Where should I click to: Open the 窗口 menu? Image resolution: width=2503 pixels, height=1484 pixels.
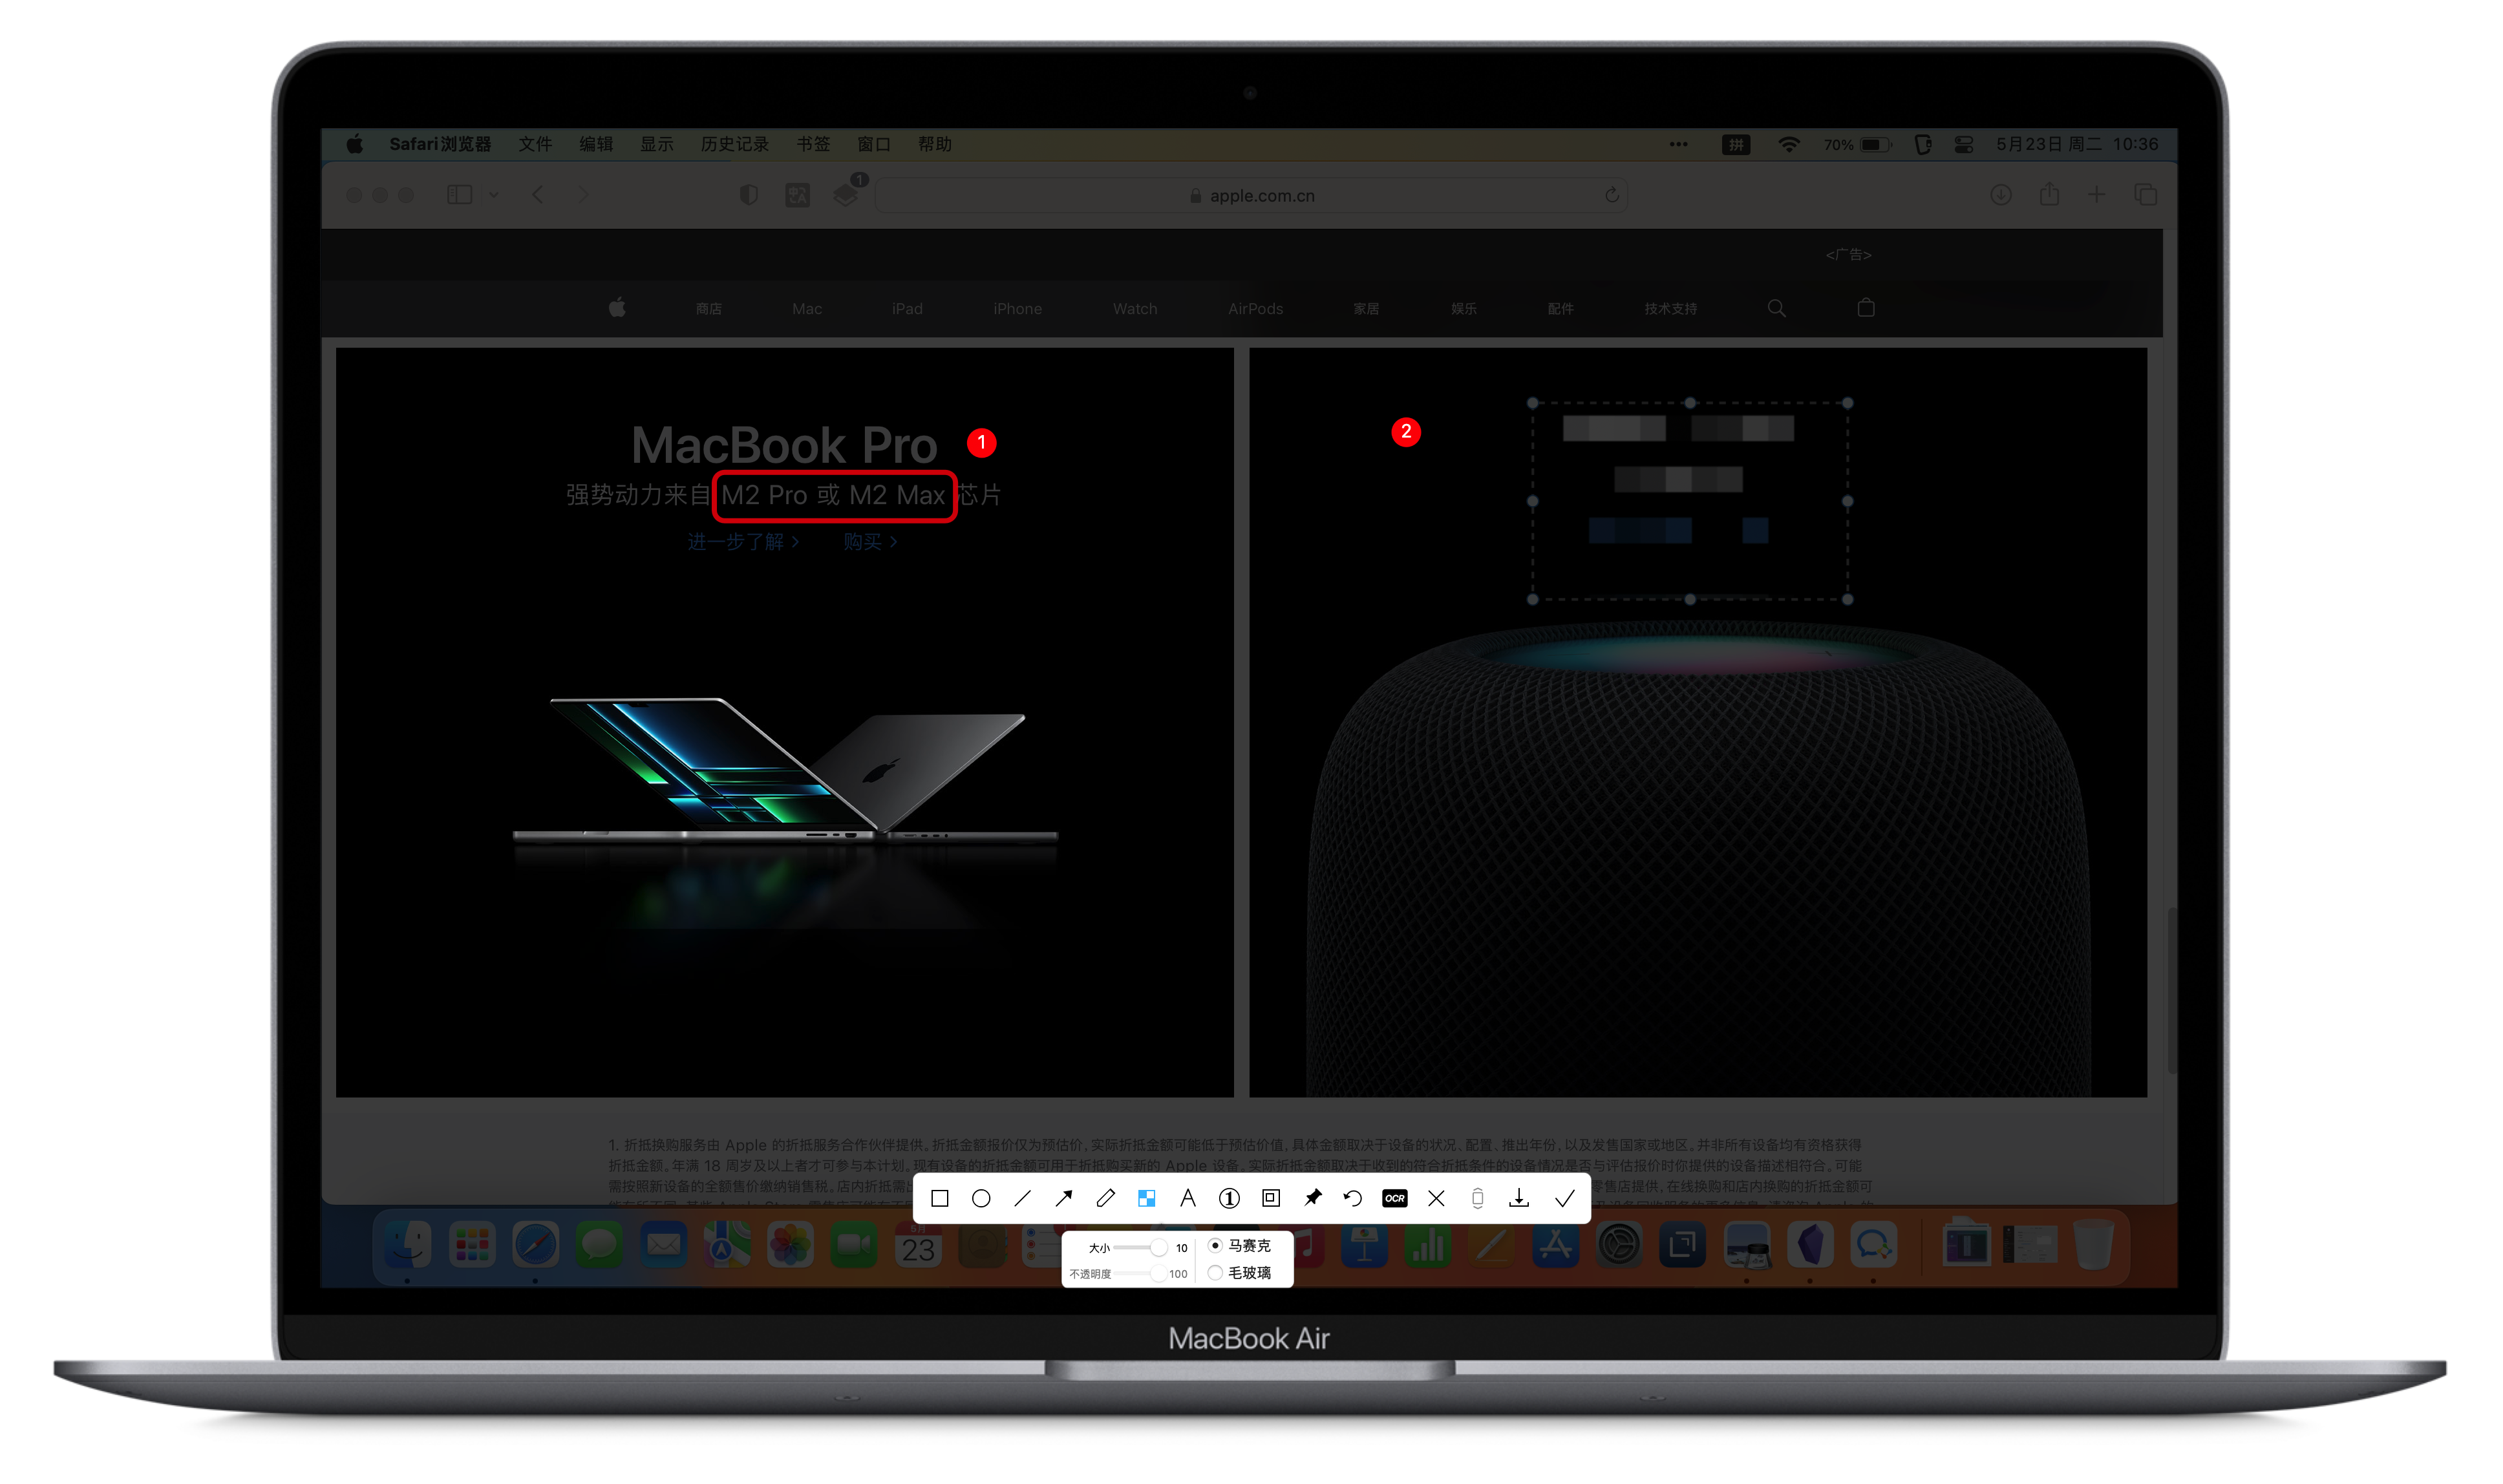pyautogui.click(x=874, y=144)
